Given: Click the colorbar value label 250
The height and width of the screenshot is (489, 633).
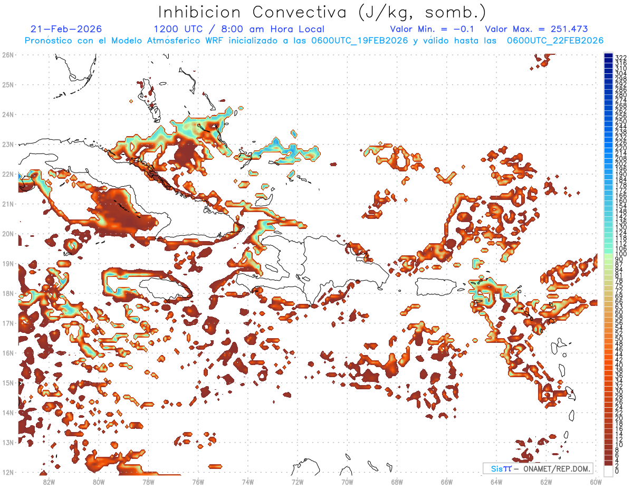Looking at the screenshot, I should click(621, 121).
